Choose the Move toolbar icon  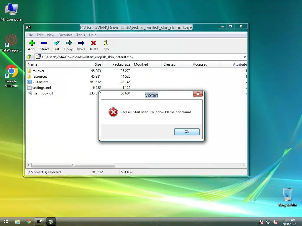(81, 43)
